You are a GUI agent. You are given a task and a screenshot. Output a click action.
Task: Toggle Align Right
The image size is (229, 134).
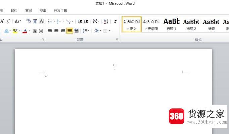click(63, 31)
